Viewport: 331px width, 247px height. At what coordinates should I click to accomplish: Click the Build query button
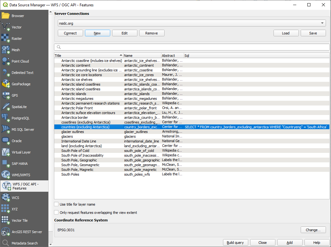235,243
